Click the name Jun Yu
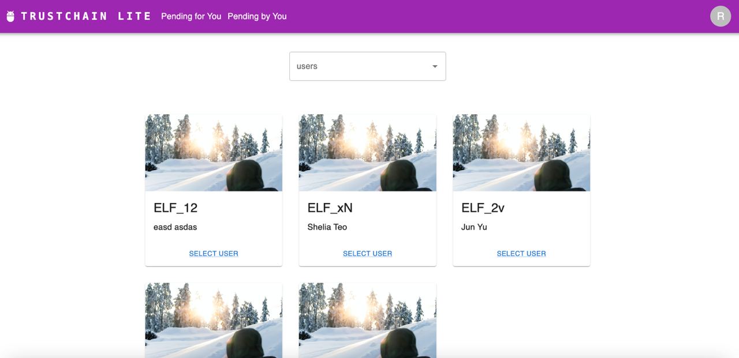 474,227
